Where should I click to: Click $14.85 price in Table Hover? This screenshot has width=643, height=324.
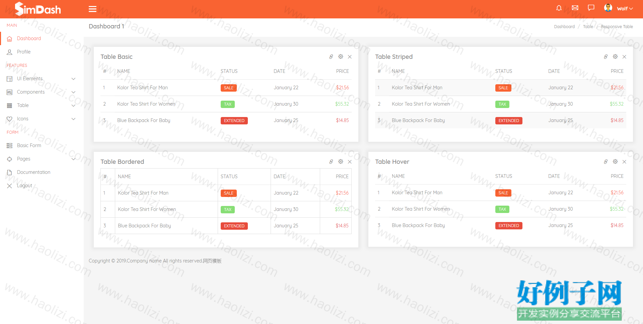coord(617,225)
